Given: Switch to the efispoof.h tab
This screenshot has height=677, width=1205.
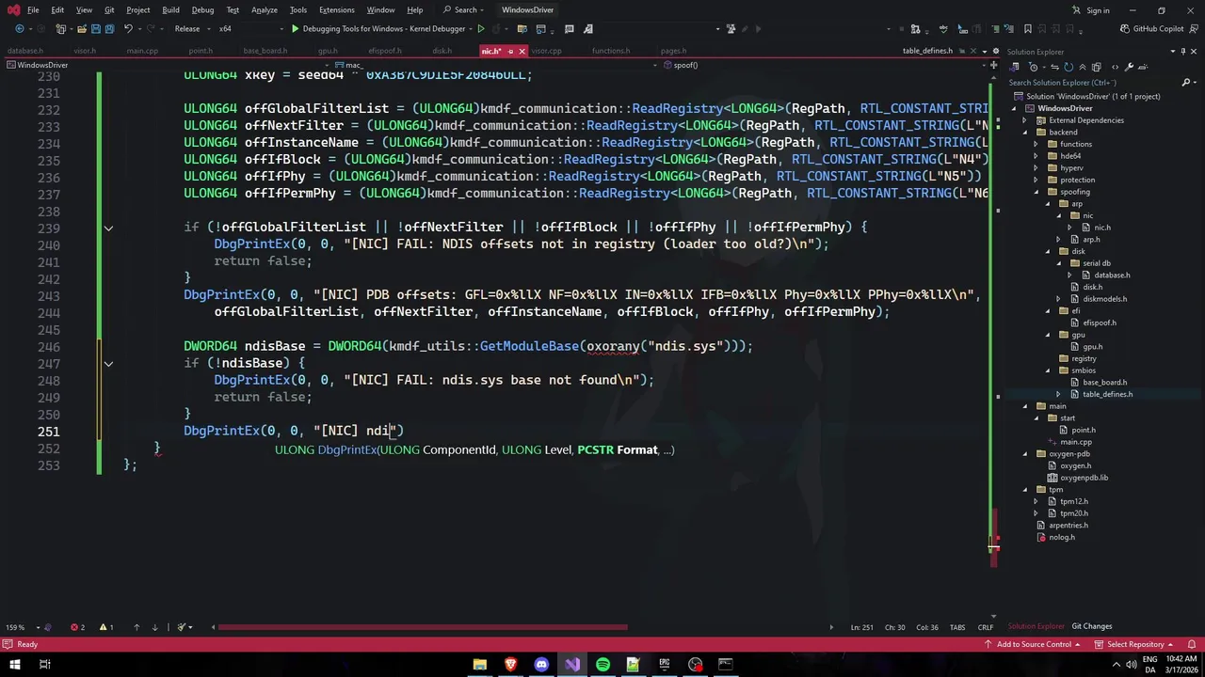Looking at the screenshot, I should (384, 51).
